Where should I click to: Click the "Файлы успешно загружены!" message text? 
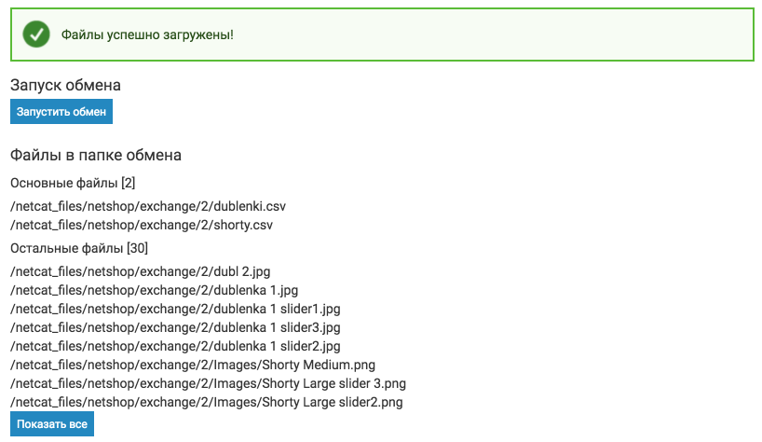pyautogui.click(x=147, y=35)
